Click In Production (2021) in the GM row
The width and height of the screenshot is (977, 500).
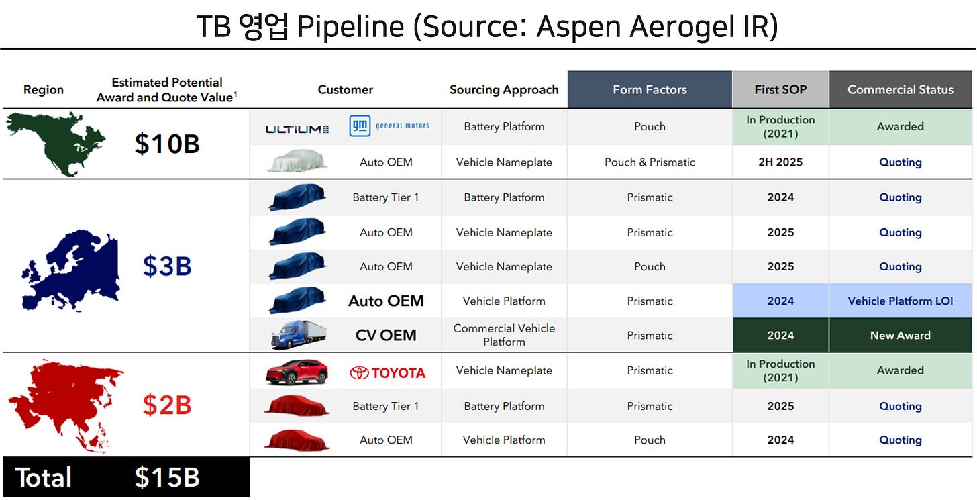[x=780, y=126]
